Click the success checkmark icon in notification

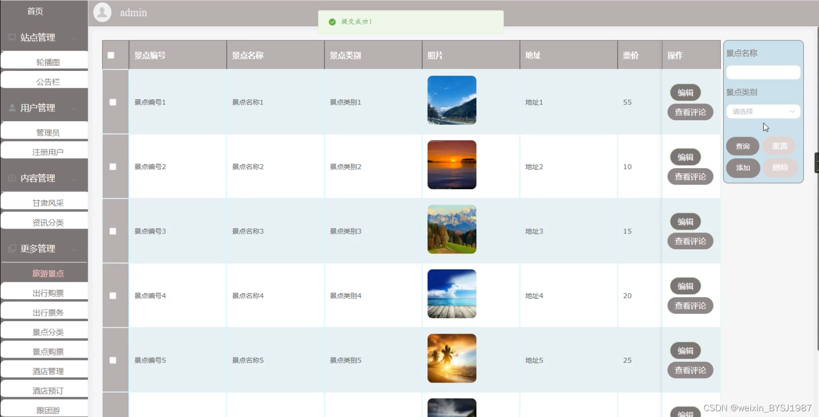[x=332, y=22]
